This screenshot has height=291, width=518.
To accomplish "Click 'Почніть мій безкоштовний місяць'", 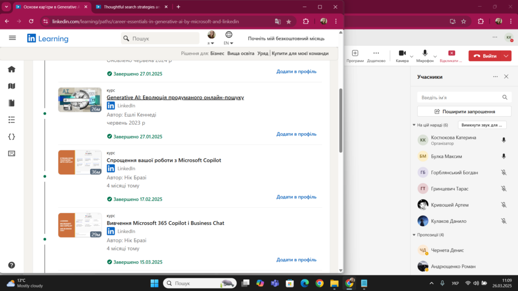I will point(286,38).
